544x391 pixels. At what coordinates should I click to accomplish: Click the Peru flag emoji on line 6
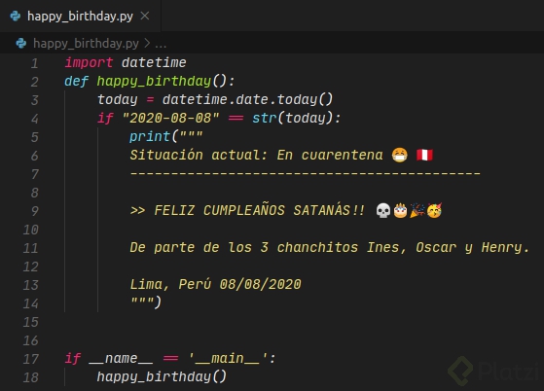point(424,155)
